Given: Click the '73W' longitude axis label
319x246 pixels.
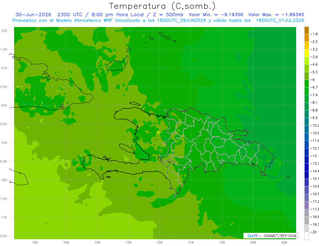Looking at the screenshot, I should click(128, 242).
